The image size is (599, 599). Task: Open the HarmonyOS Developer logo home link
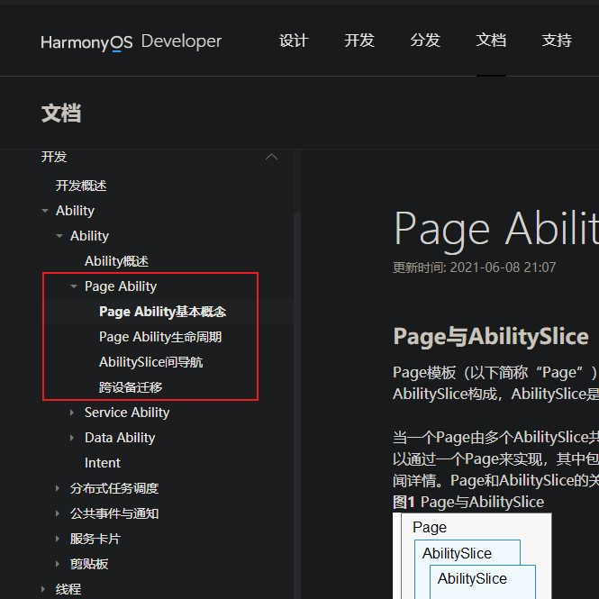pyautogui.click(x=131, y=42)
